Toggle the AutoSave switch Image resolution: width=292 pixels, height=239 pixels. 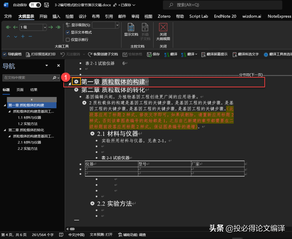pyautogui.click(x=35, y=5)
